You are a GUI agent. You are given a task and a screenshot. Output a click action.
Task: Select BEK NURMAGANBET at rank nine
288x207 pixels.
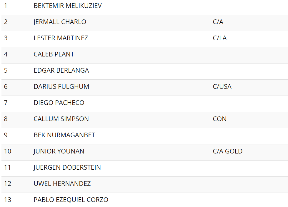(64, 135)
